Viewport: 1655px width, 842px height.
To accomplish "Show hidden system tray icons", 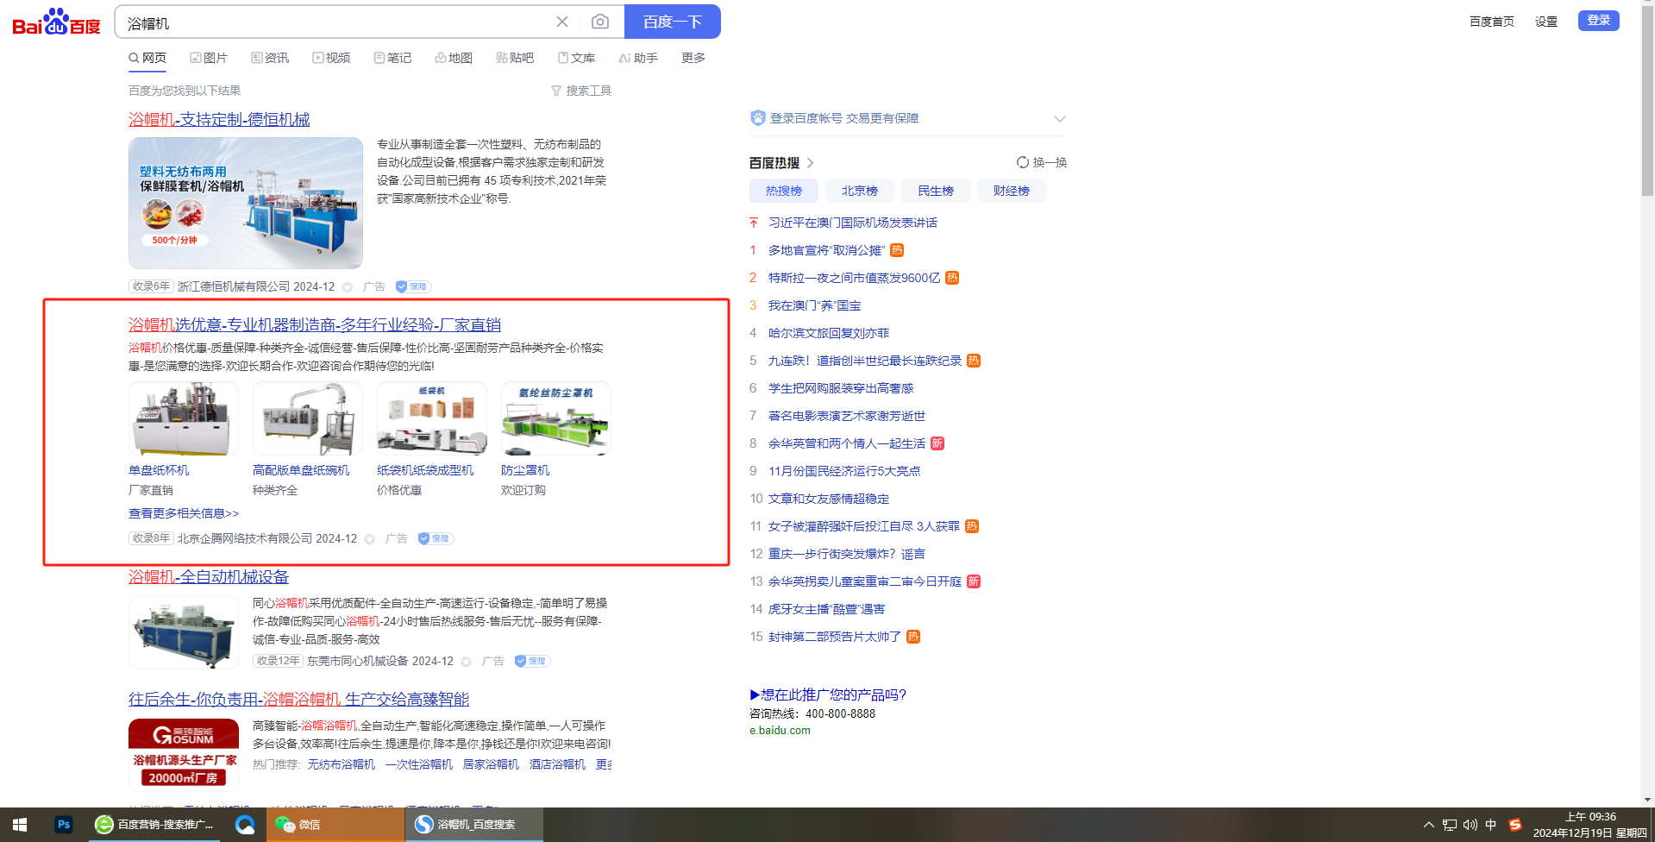I will pos(1429,825).
